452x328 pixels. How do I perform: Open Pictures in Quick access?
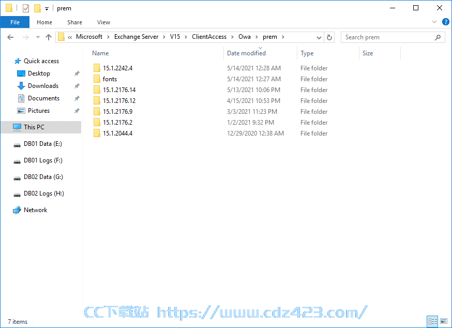click(x=39, y=111)
